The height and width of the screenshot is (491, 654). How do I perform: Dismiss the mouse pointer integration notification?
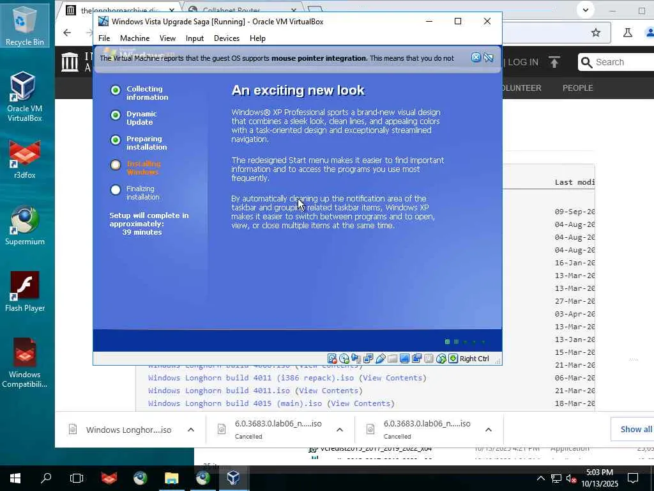coord(476,58)
